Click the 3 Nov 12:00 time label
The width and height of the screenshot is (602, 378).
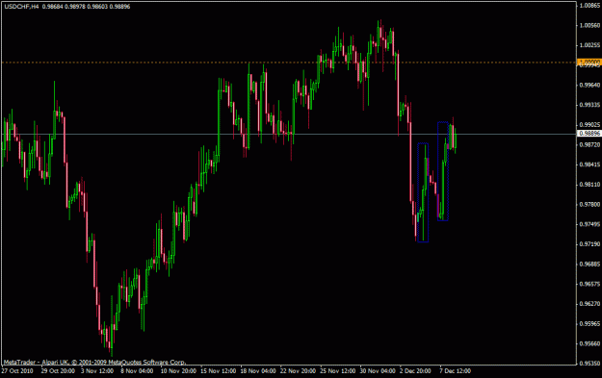(97, 371)
